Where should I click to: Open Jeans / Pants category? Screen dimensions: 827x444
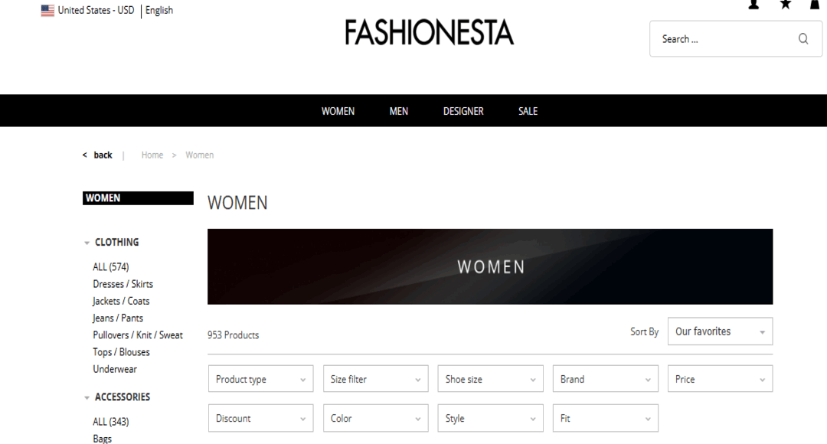pos(117,318)
